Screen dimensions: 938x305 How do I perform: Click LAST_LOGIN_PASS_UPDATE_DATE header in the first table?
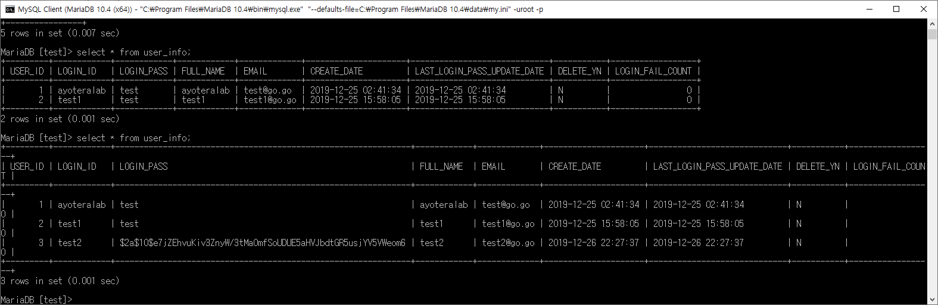479,71
